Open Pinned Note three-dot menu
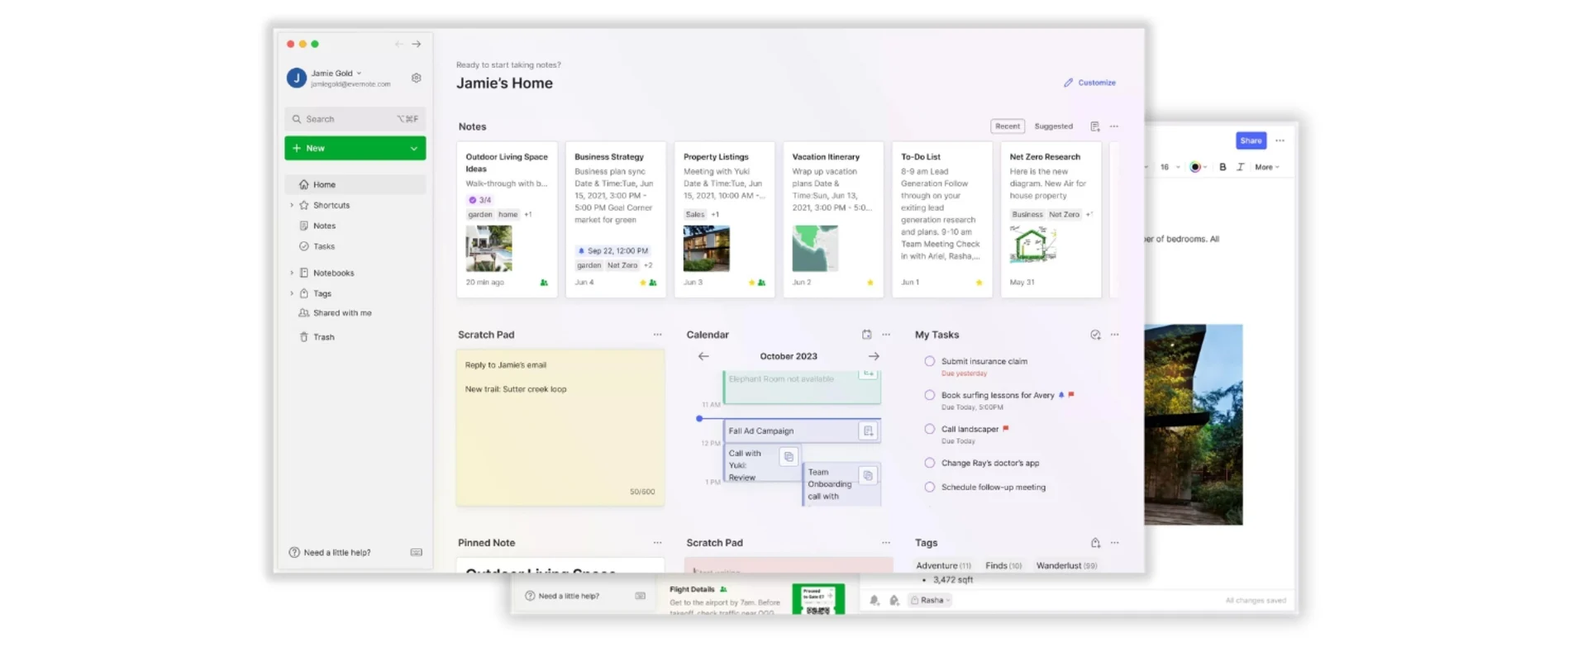The height and width of the screenshot is (652, 1587). click(x=657, y=543)
